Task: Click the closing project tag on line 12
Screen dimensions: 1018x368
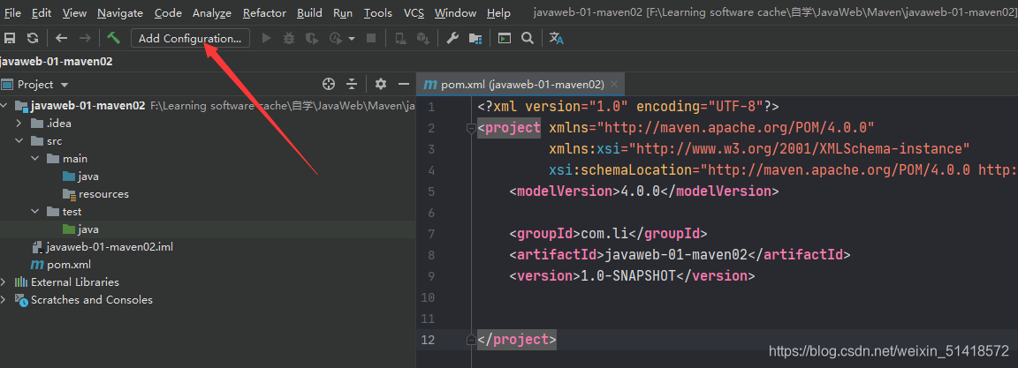Action: tap(517, 340)
